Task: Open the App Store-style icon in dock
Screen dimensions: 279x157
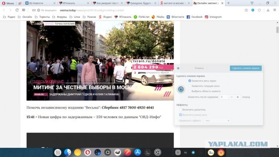Action: click(x=138, y=153)
